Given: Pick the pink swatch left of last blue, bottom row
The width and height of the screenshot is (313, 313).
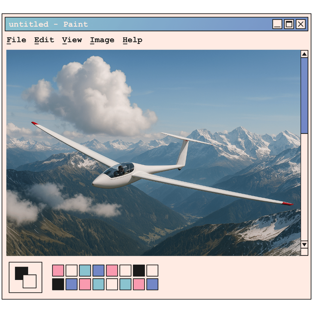Looking at the screenshot, I should (139, 284).
